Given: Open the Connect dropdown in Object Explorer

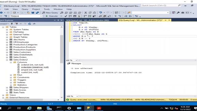Looking at the screenshot, I should (4, 24).
